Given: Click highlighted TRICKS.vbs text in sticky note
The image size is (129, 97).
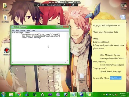Looking at the screenshot, I should [x=116, y=78].
